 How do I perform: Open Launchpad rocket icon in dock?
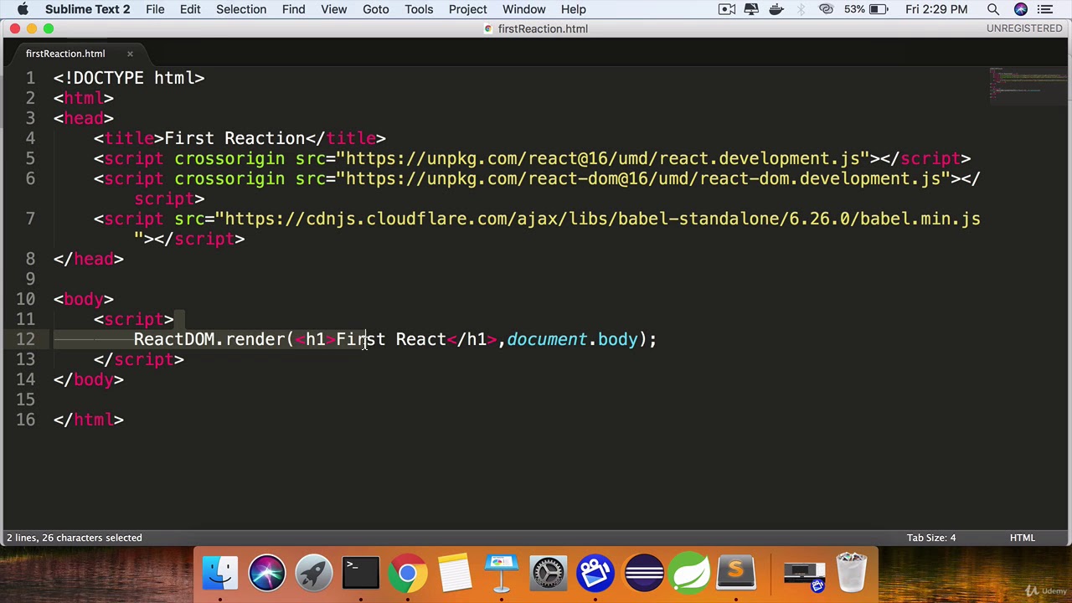point(314,573)
